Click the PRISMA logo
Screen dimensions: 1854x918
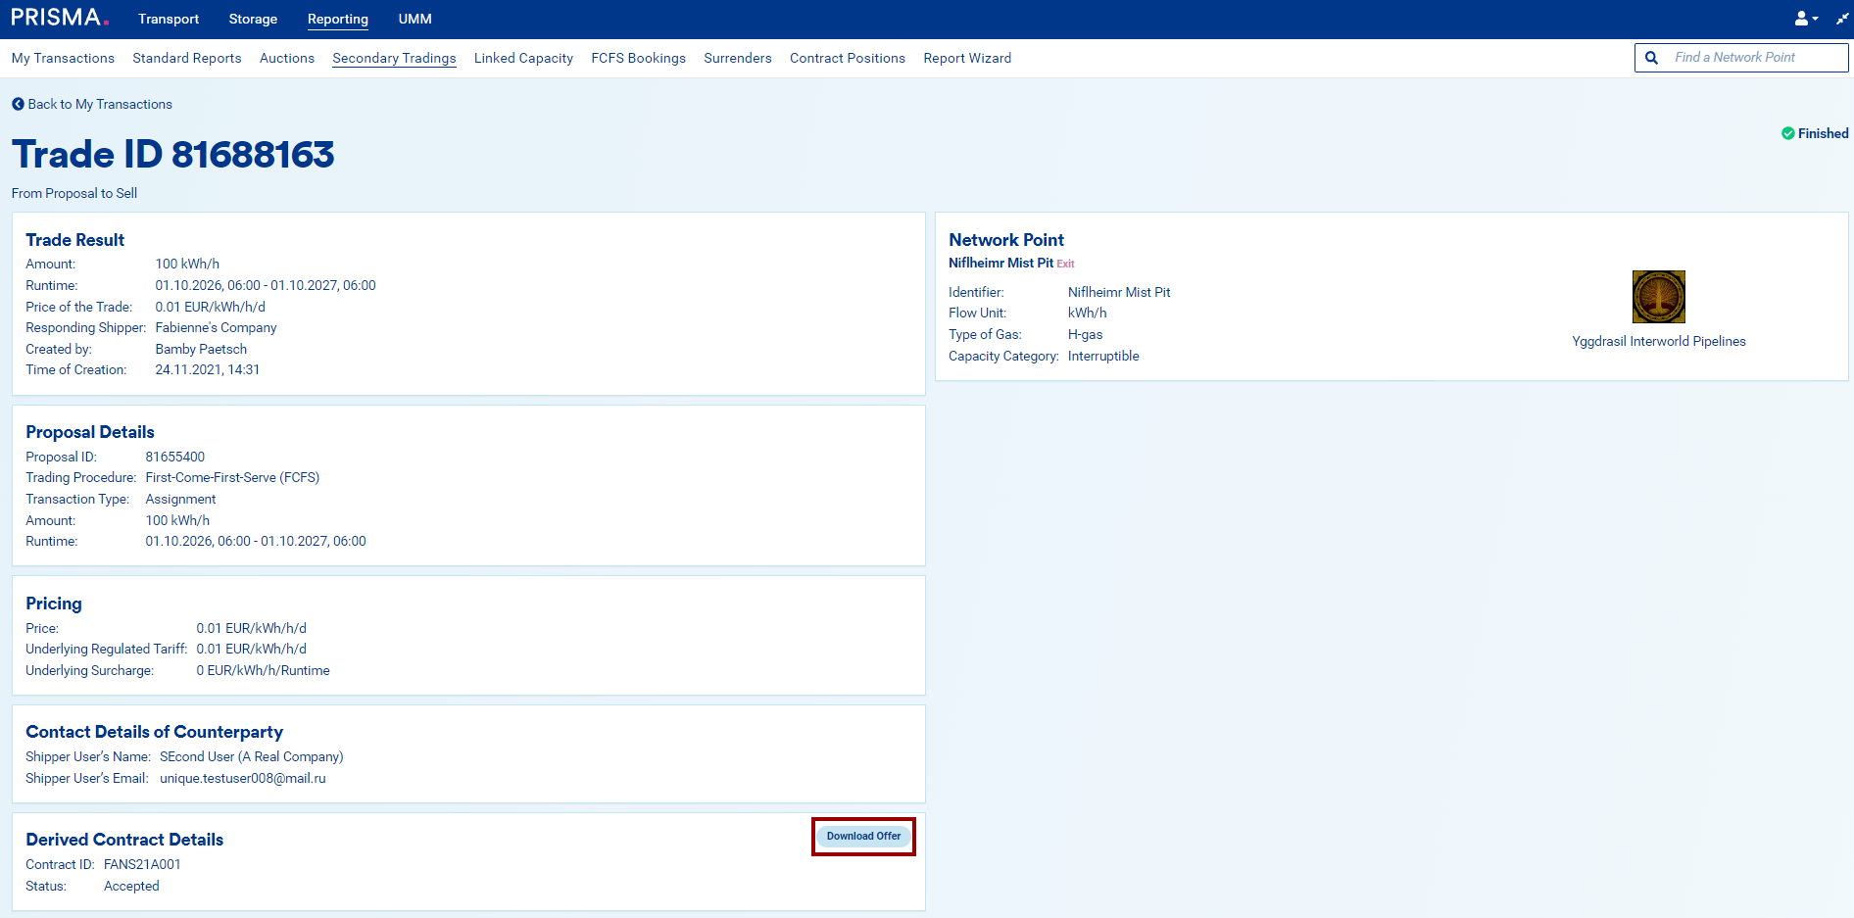(x=59, y=18)
